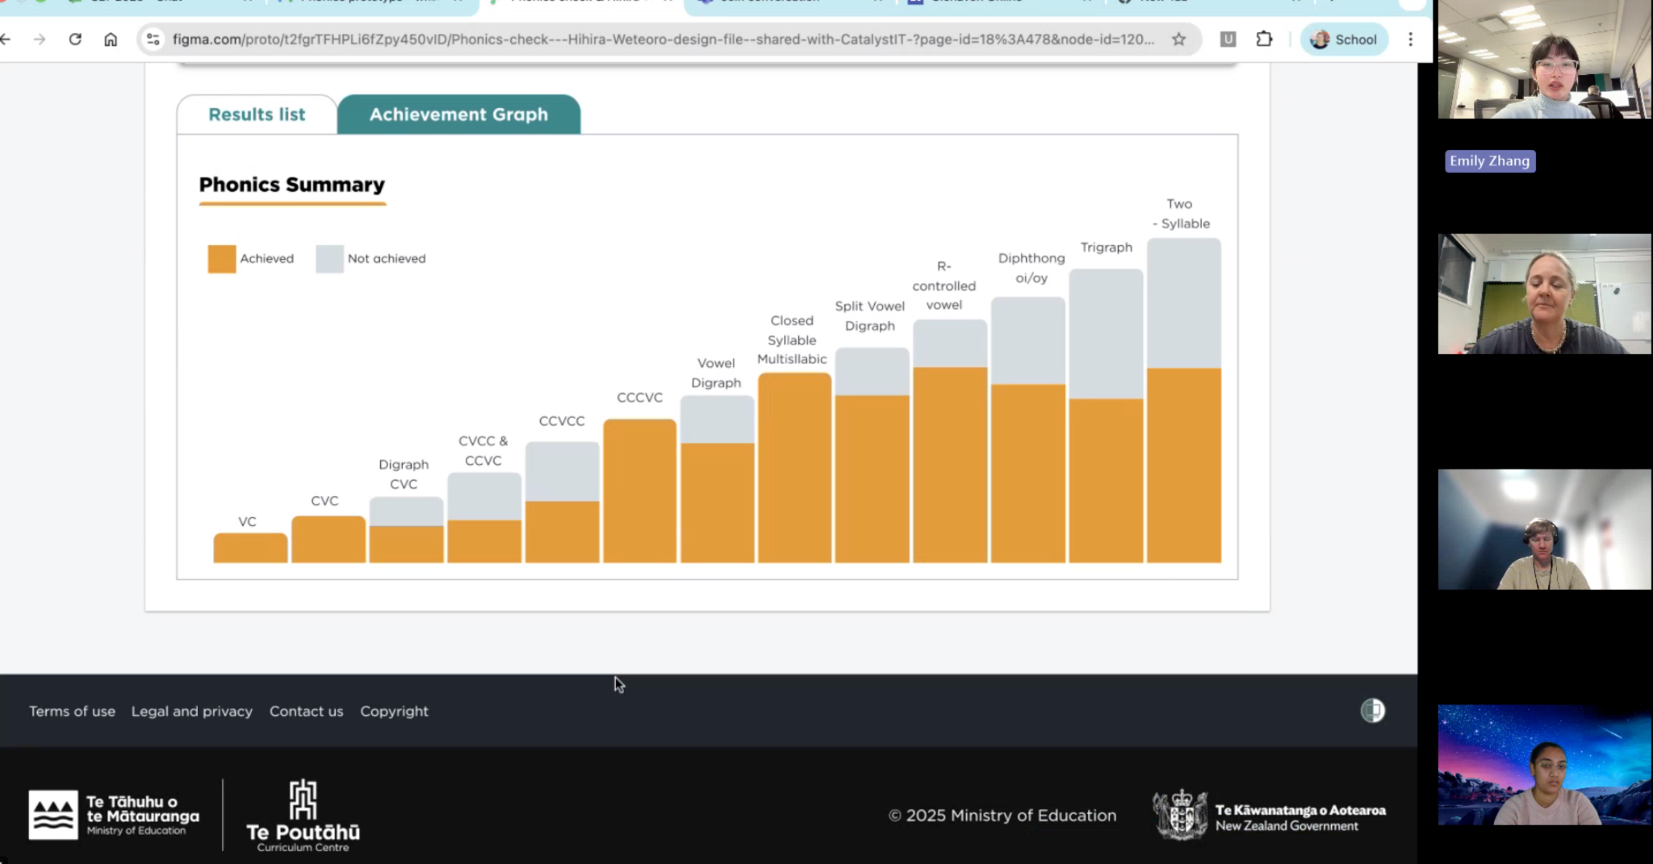Open the browser extensions puzzle icon
The width and height of the screenshot is (1653, 864).
(1264, 40)
